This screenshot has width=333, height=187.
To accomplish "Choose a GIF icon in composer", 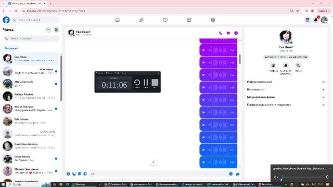I will [x=85, y=174].
